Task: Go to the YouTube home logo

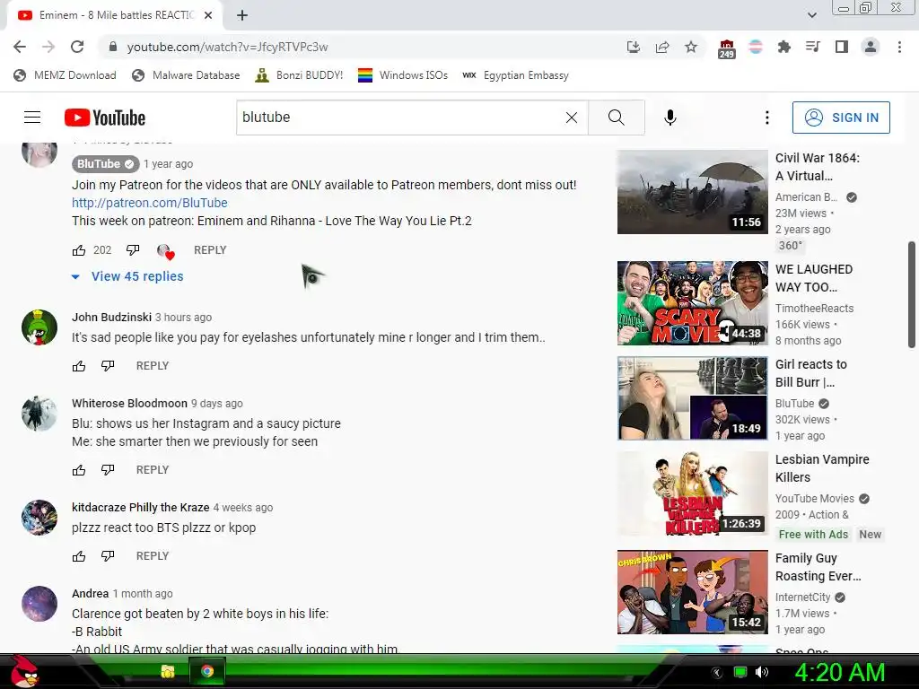Action: pos(105,118)
